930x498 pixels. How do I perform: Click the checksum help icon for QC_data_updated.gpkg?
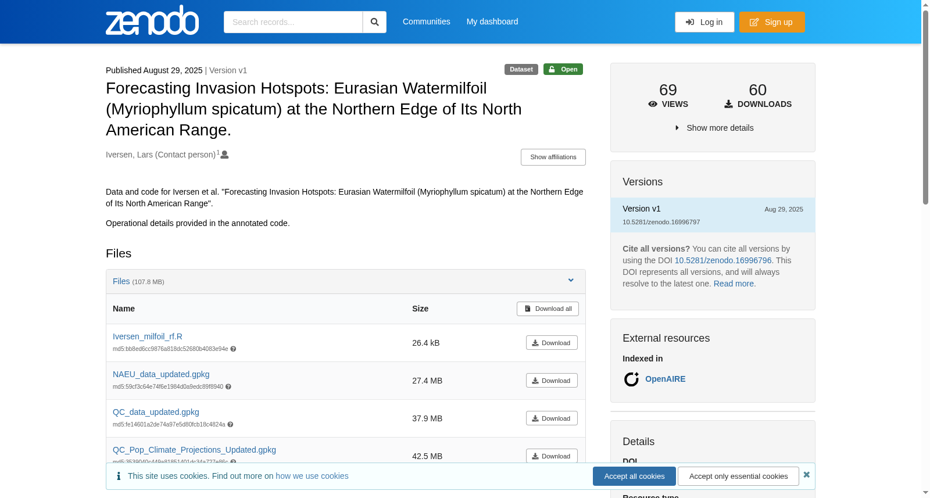tap(230, 425)
